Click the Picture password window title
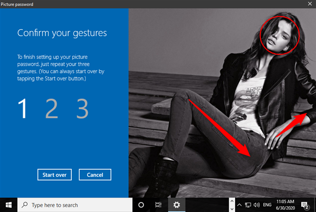 tap(17, 4)
